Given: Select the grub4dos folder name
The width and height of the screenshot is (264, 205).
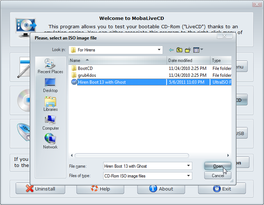Looking at the screenshot, I should 87,75.
